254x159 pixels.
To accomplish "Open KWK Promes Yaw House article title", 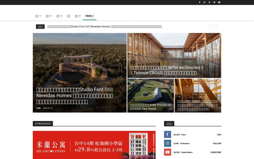I will 151,107.
